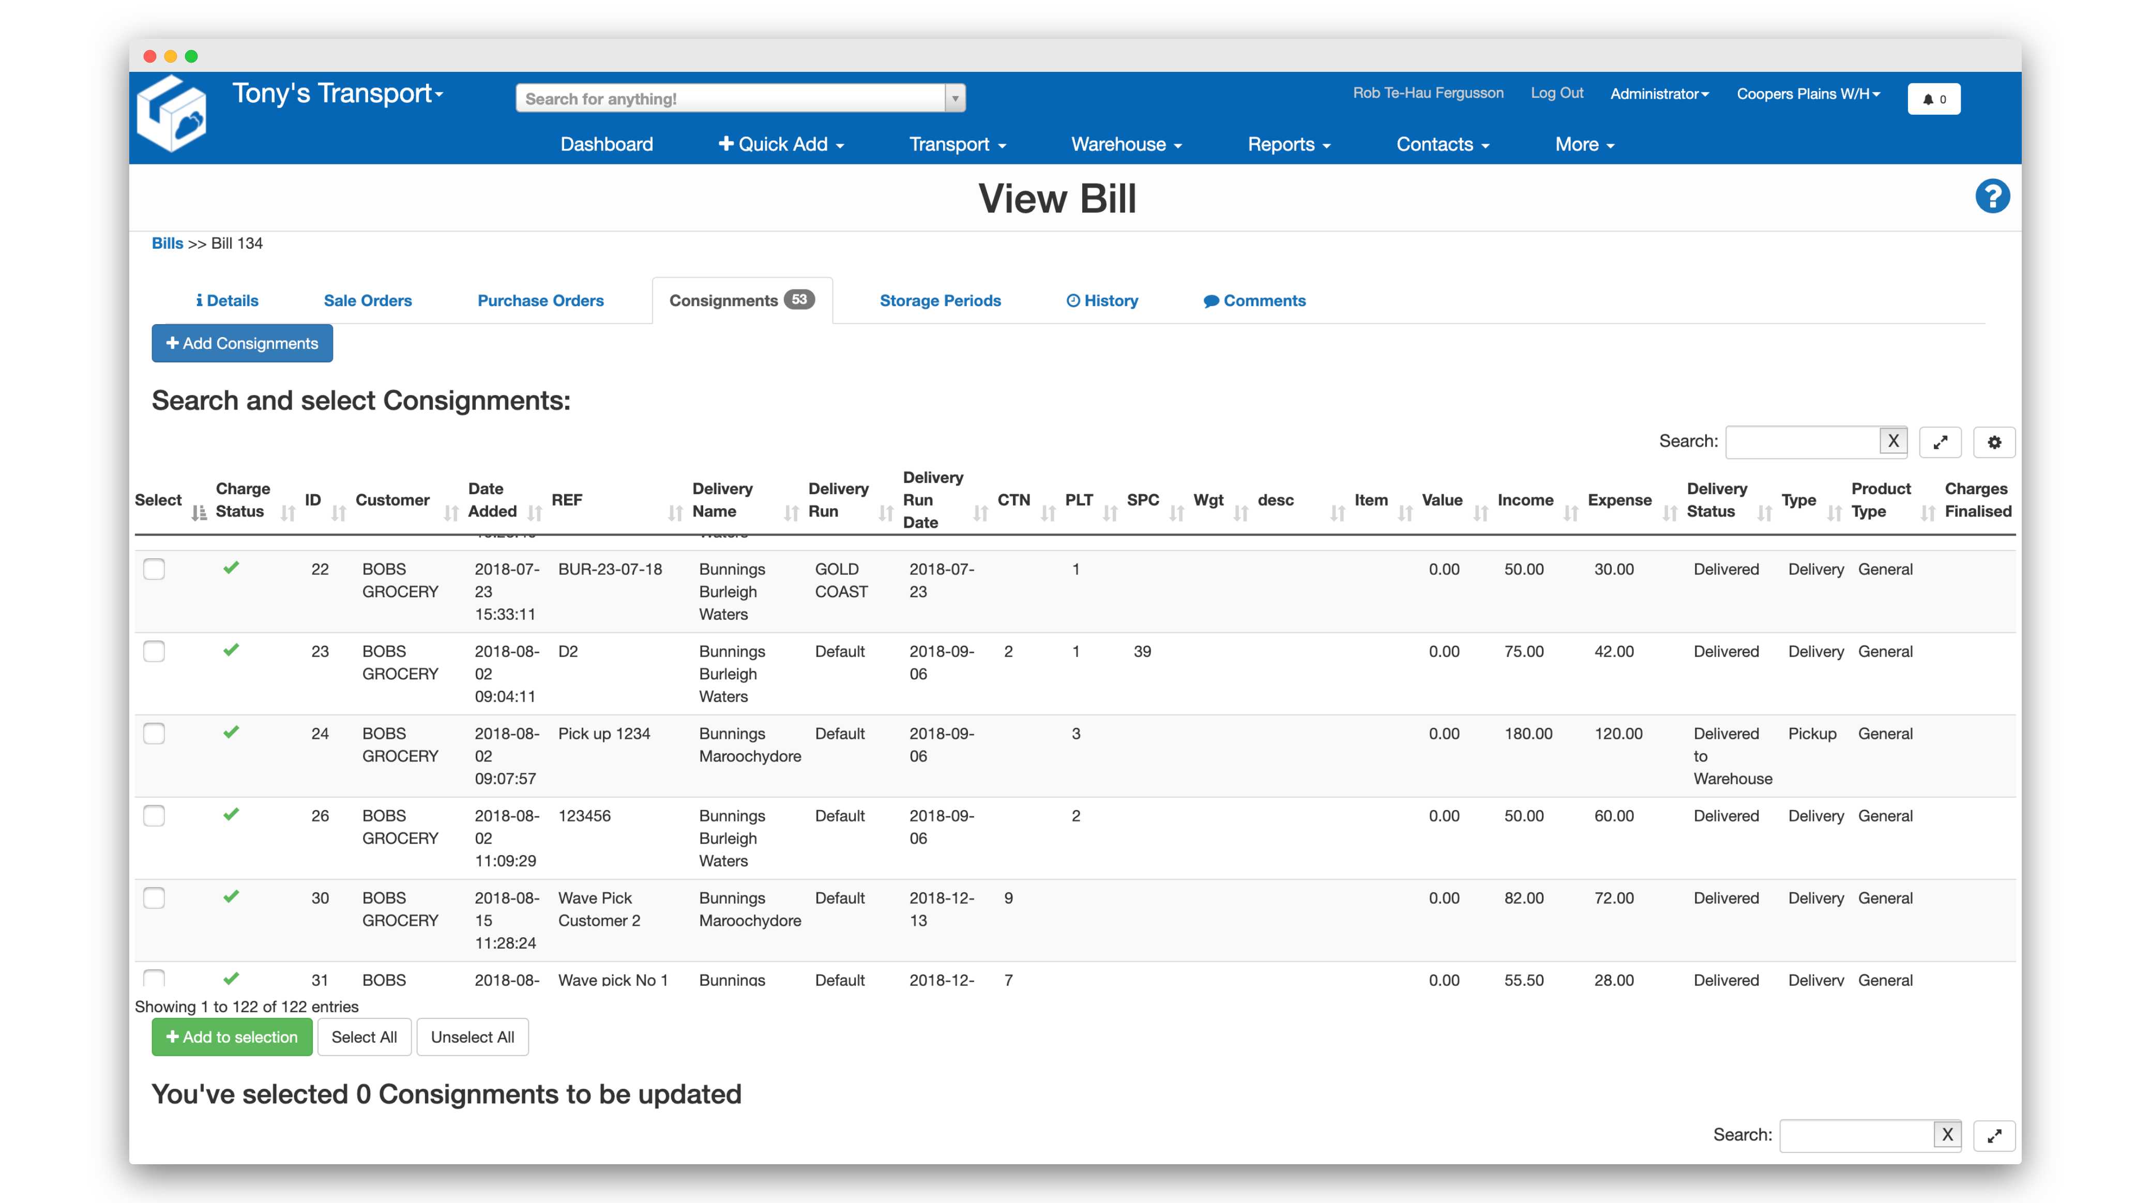This screenshot has width=2151, height=1203.
Task: Tick the checkbox for consignment 22
Action: [155, 569]
